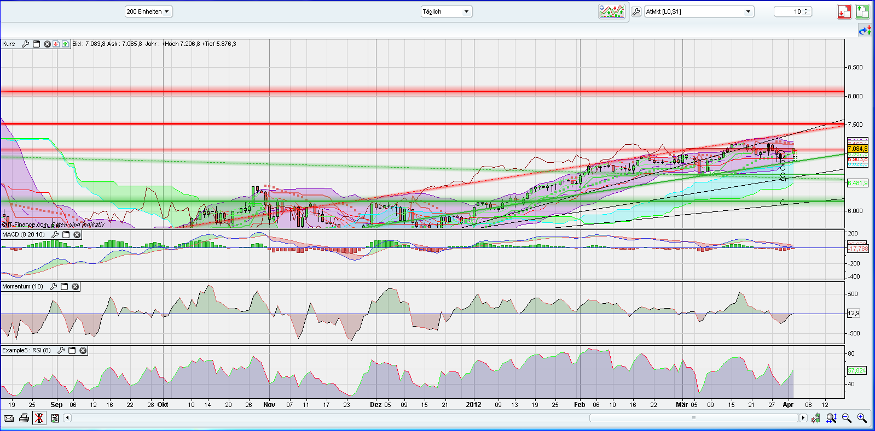Maximize the Momentum panel window icon
Image resolution: width=875 pixels, height=431 pixels.
coord(65,287)
